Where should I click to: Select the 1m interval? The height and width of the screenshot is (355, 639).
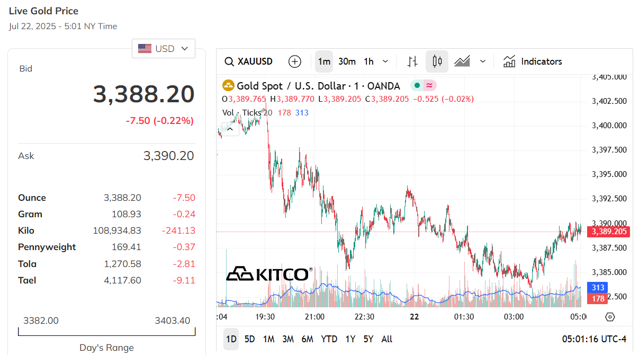pyautogui.click(x=324, y=61)
